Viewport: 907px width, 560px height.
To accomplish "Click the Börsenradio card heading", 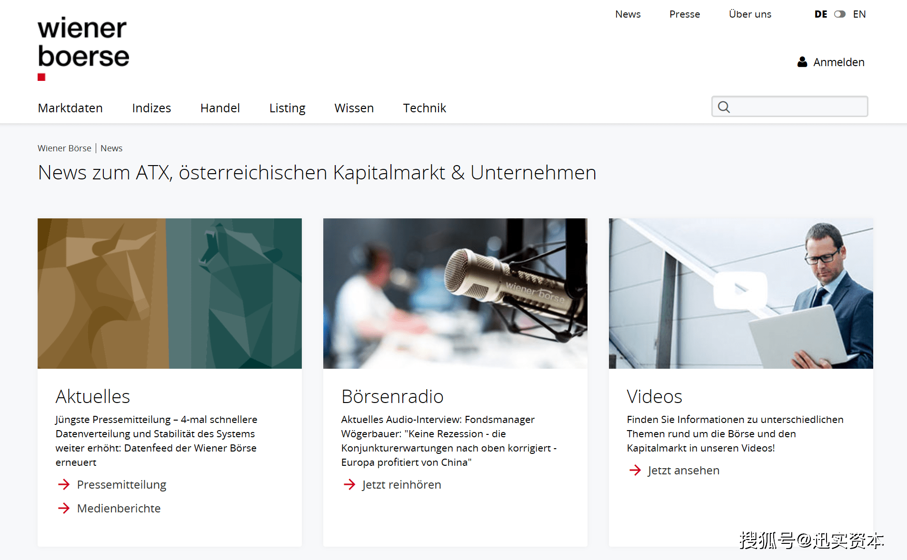I will coord(392,396).
